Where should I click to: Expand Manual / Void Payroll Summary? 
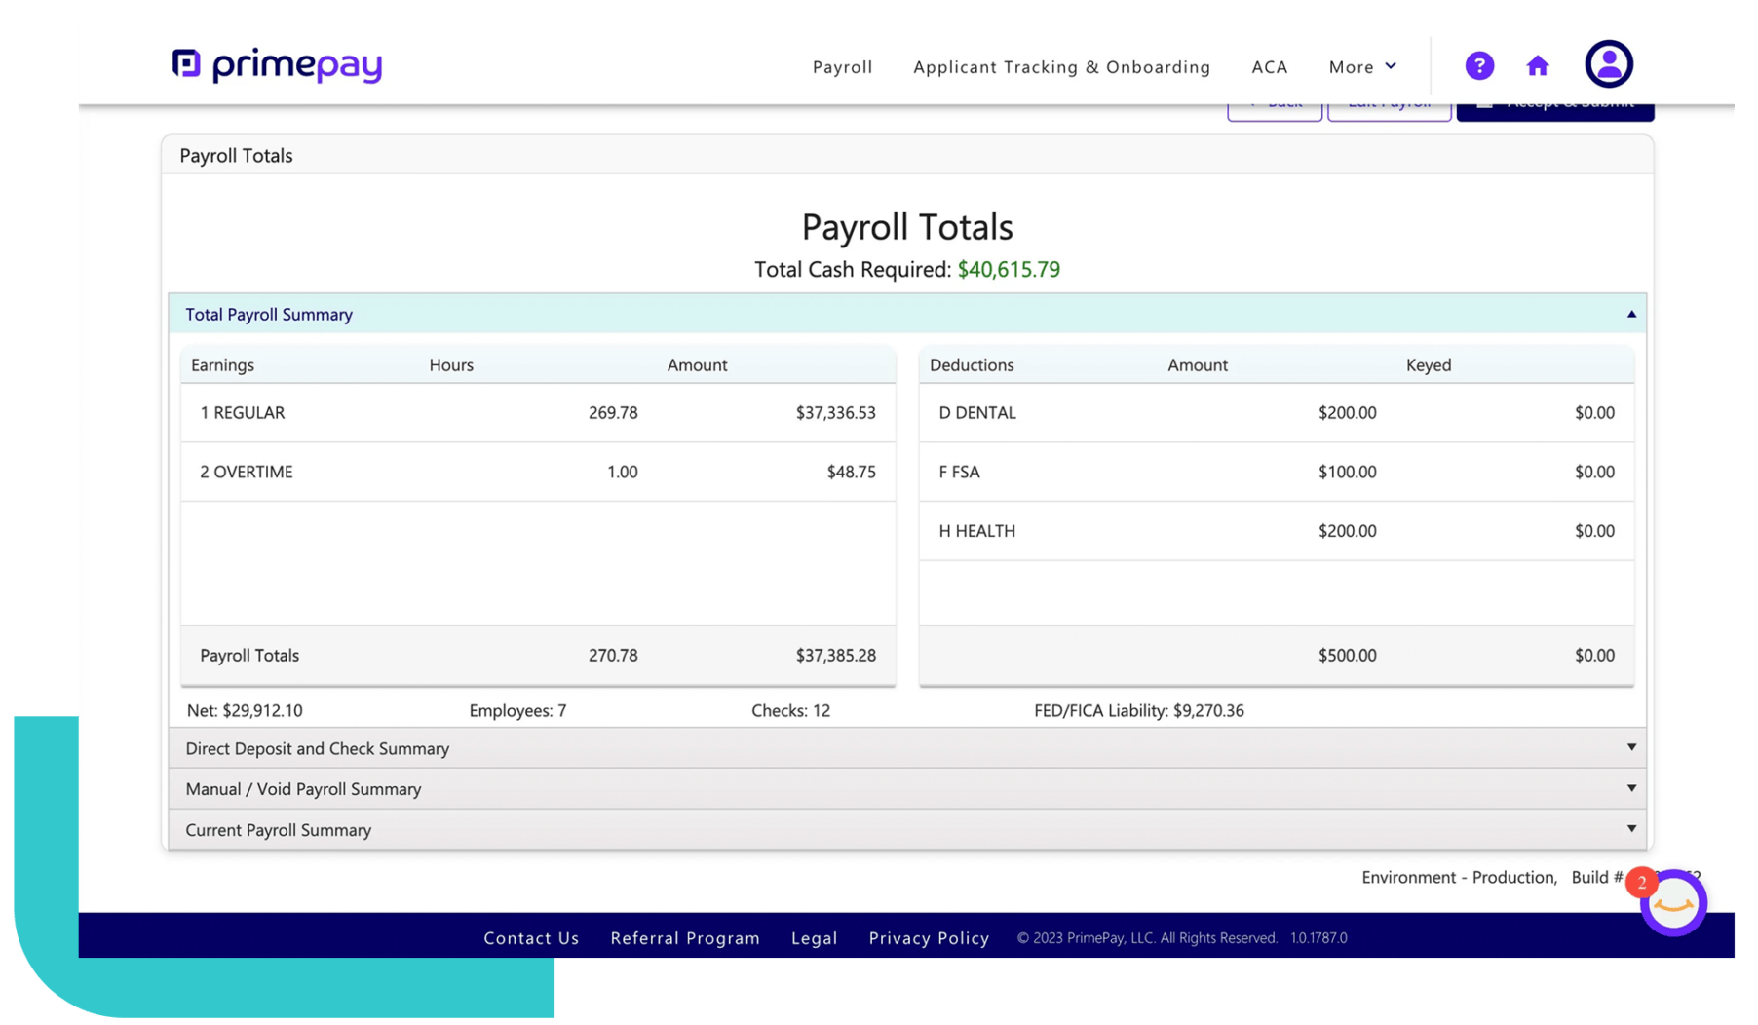pyautogui.click(x=1630, y=788)
